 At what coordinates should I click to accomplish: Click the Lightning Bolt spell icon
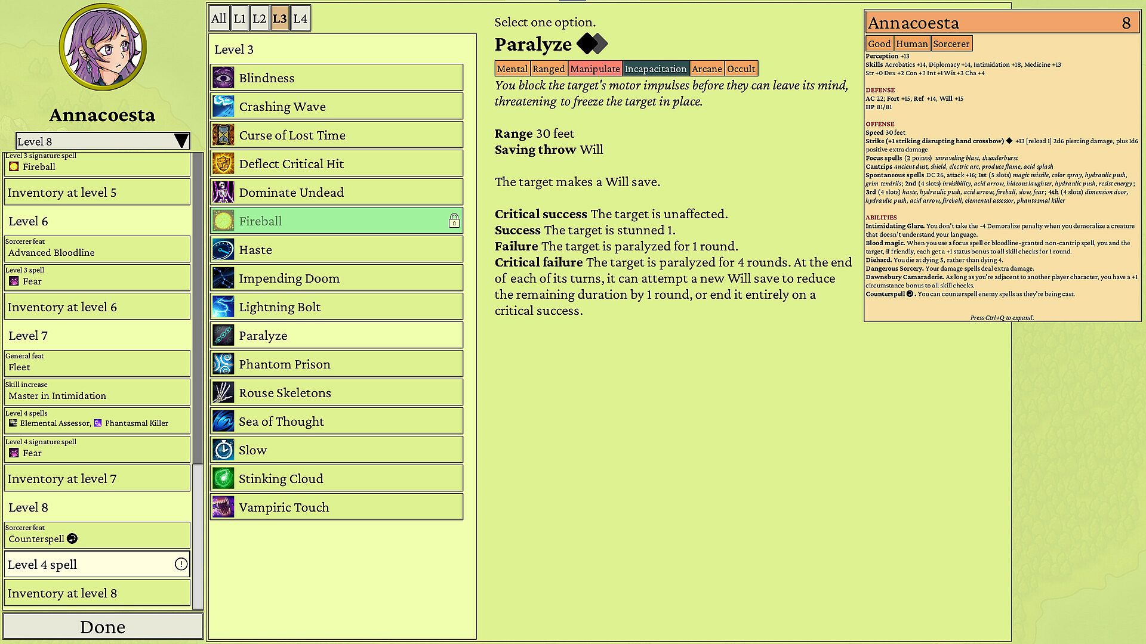tap(223, 307)
